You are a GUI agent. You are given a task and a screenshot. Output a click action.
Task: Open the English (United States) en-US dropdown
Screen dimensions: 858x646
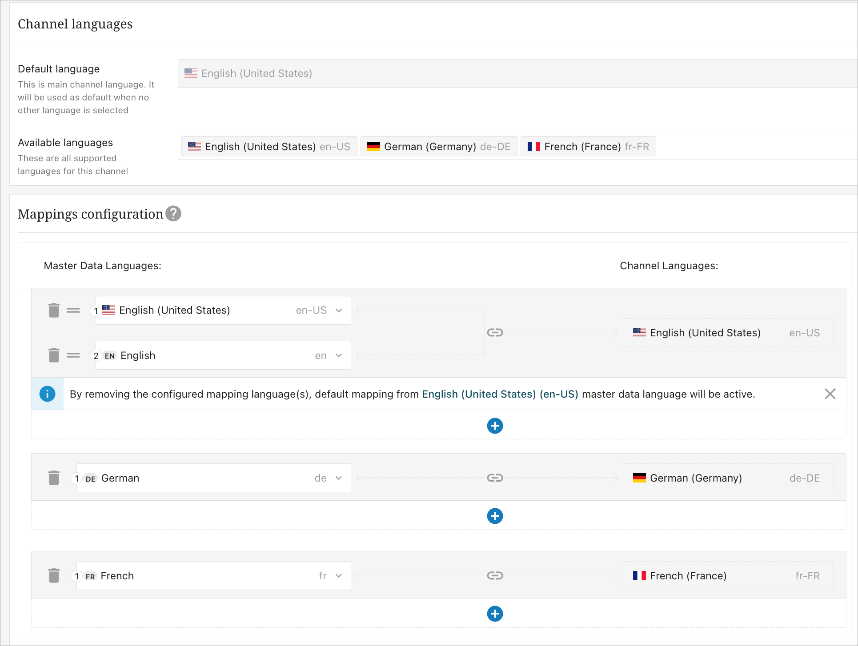339,310
